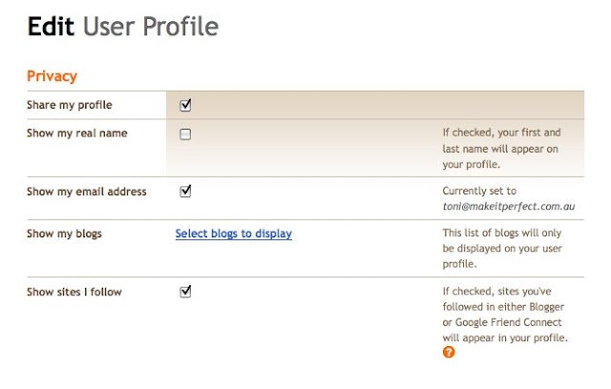The width and height of the screenshot is (611, 389).
Task: Click the real name help description text
Action: (x=501, y=148)
